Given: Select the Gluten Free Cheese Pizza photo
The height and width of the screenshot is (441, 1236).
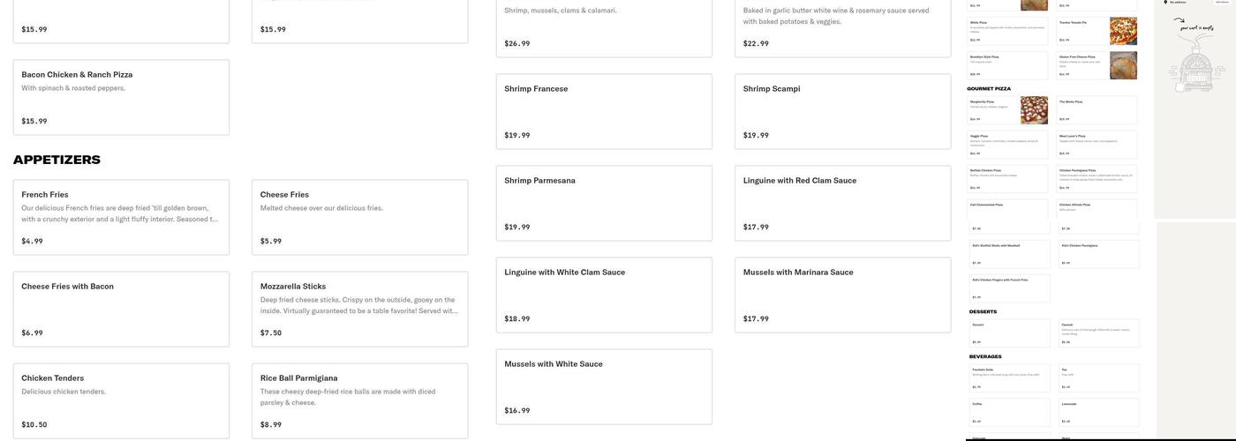Looking at the screenshot, I should pyautogui.click(x=1123, y=65).
